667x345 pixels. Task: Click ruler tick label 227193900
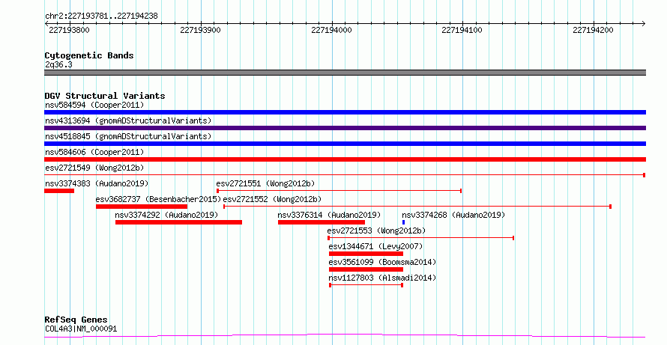[200, 30]
